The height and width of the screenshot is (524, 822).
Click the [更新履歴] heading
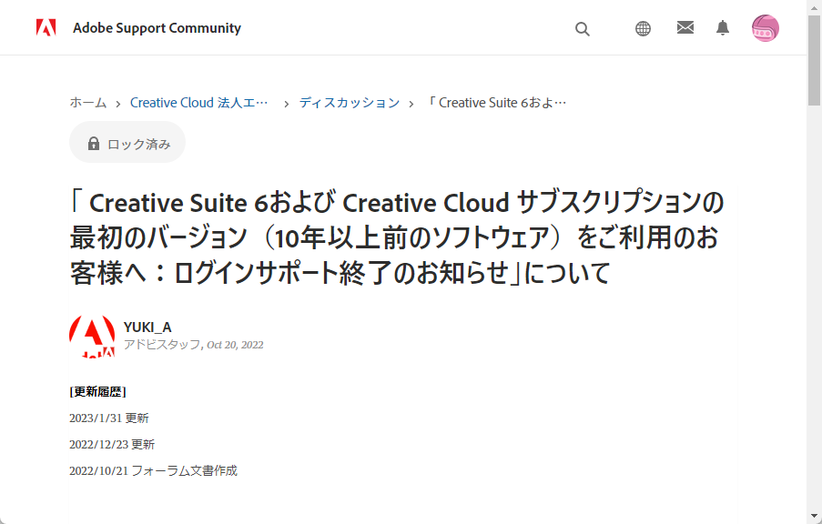(x=97, y=391)
